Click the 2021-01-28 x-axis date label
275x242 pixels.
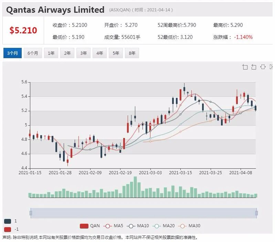60,173
